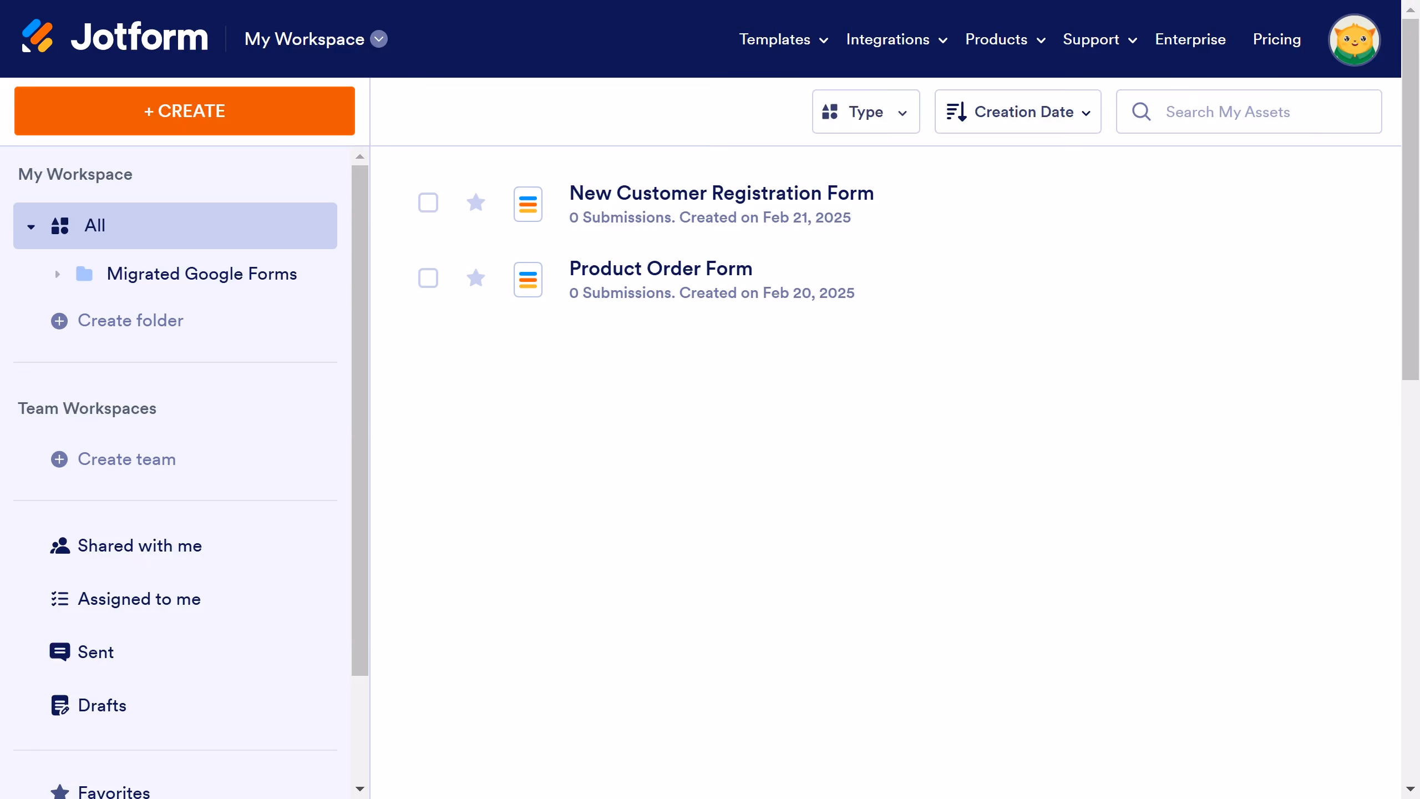The height and width of the screenshot is (799, 1420).
Task: Click the Product Order Form icon
Action: (528, 279)
